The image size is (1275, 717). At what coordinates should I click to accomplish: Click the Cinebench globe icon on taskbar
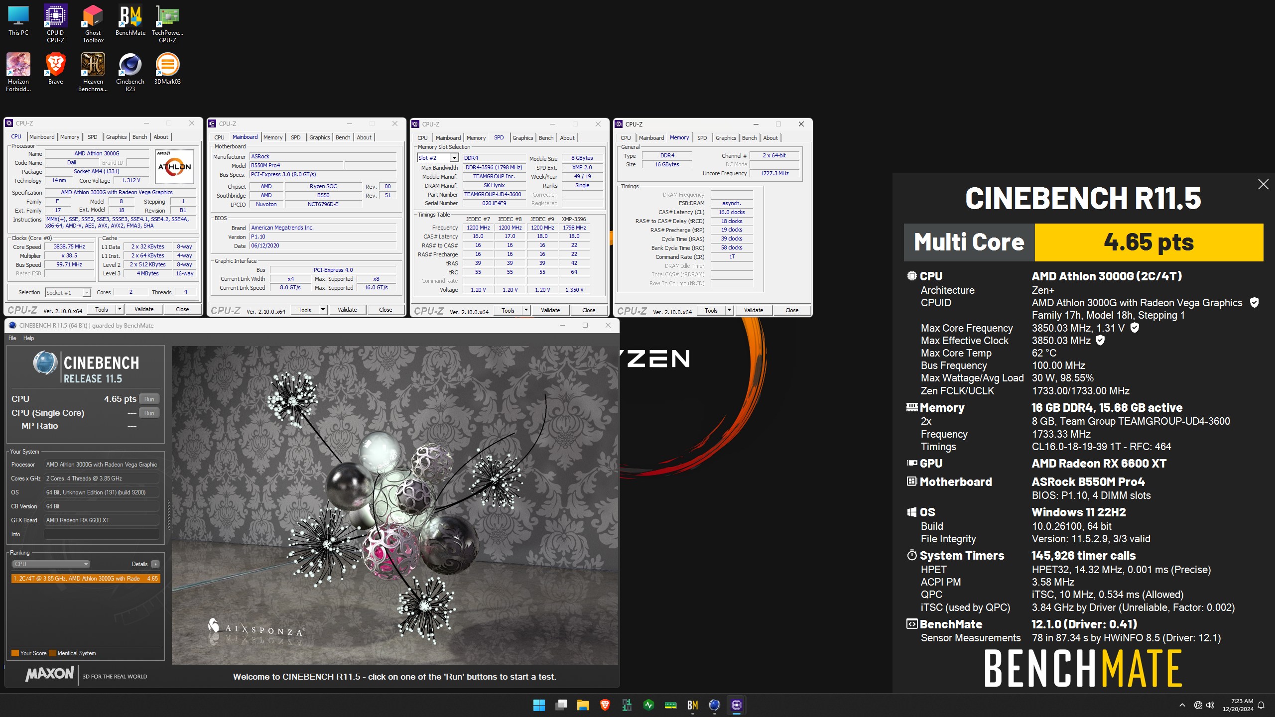(714, 705)
